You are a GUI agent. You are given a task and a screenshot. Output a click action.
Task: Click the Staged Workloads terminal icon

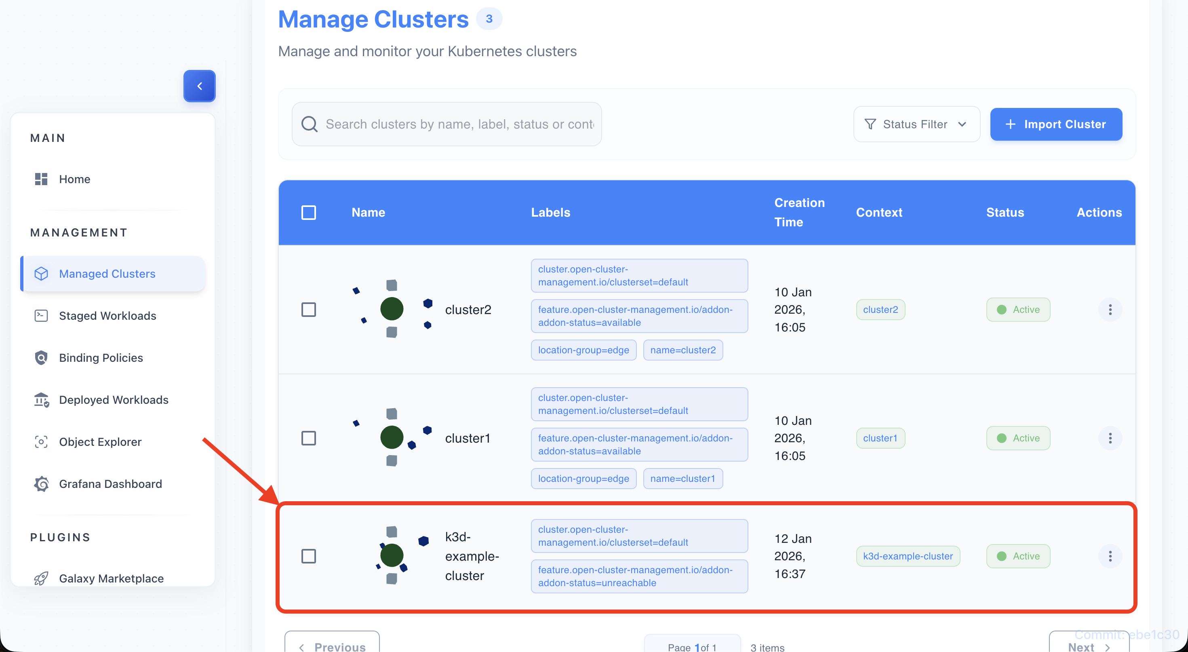pyautogui.click(x=41, y=316)
